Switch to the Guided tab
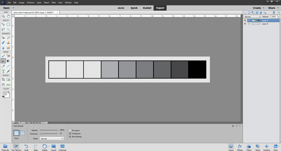The width and height of the screenshot is (281, 151). click(147, 8)
